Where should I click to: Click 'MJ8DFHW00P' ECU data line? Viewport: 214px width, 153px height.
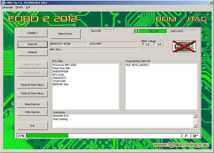coord(61,72)
